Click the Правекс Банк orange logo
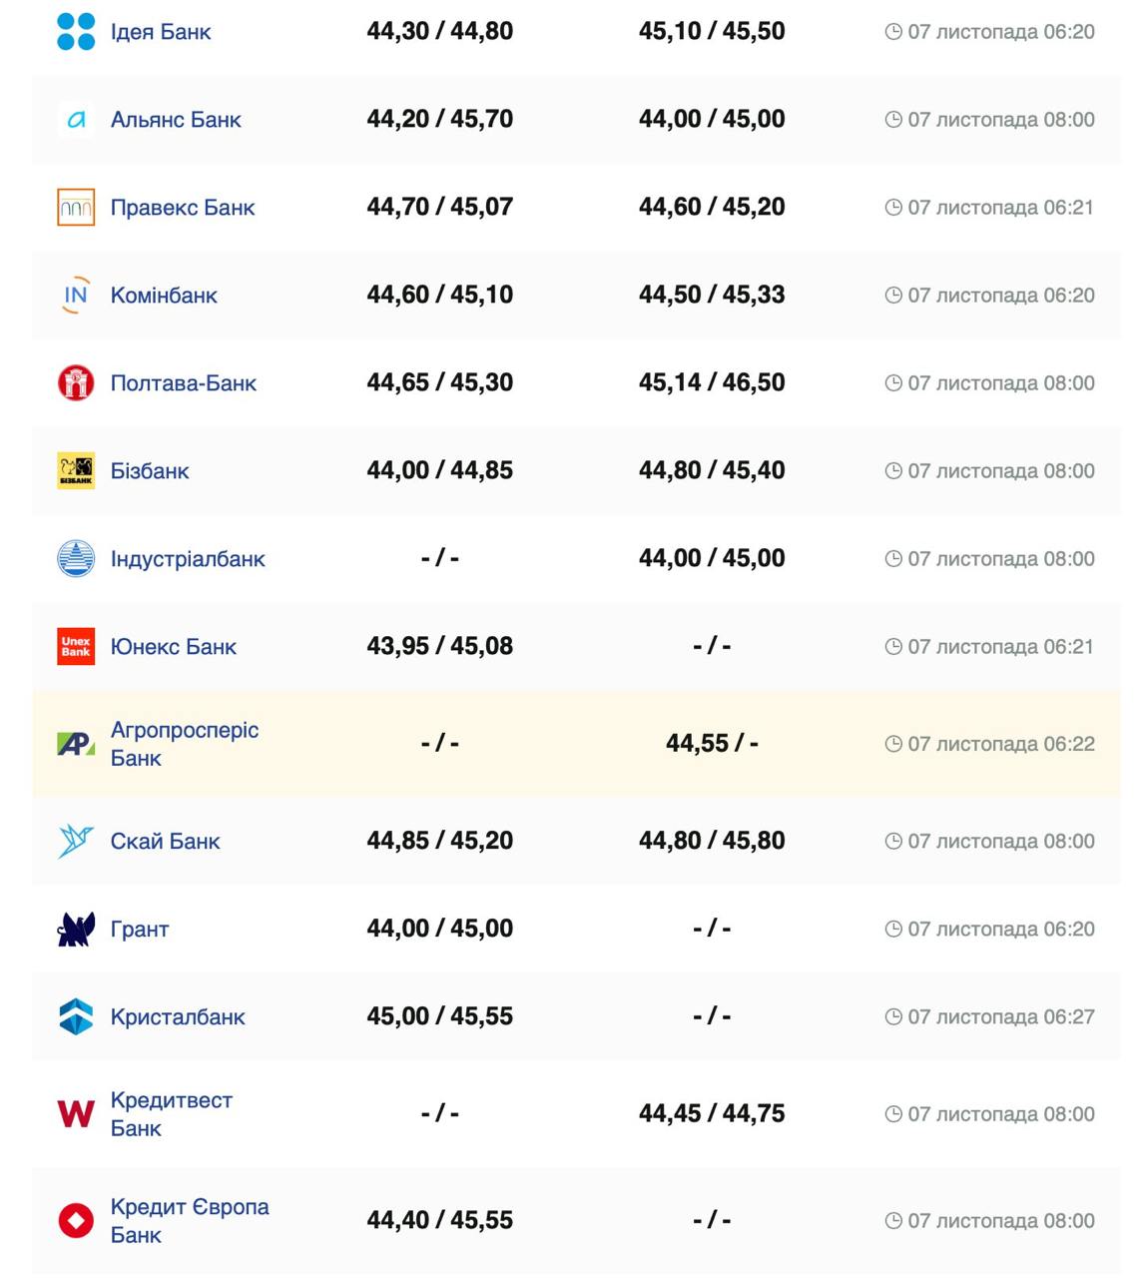The width and height of the screenshot is (1144, 1278). click(76, 208)
